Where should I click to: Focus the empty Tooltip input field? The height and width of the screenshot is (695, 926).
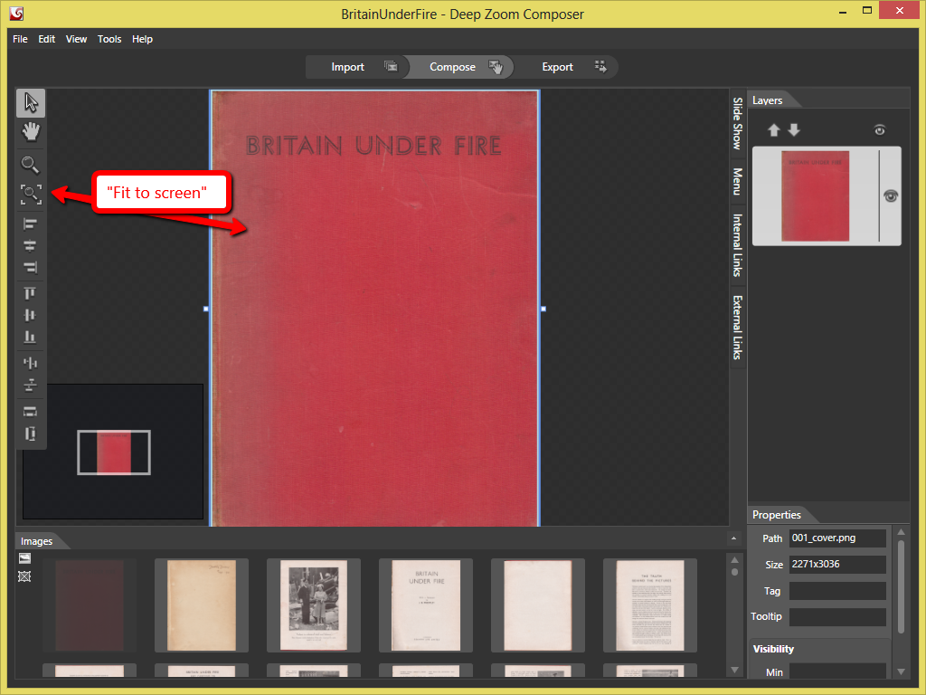837,617
